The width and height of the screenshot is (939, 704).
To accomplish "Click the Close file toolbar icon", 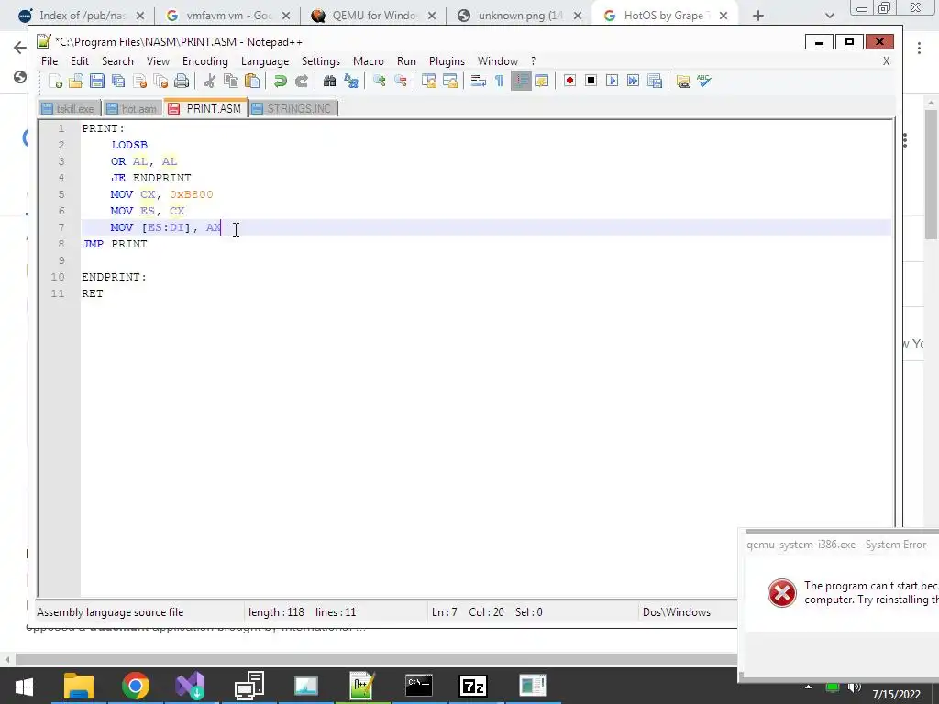I will [x=139, y=81].
